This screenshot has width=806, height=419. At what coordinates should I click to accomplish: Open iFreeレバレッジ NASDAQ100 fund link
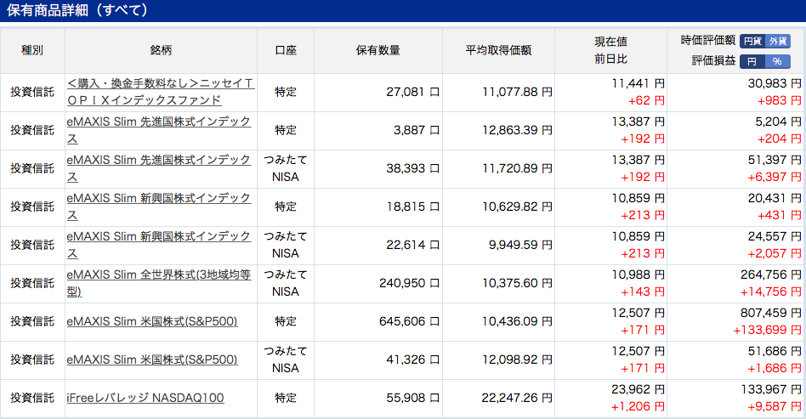click(145, 398)
